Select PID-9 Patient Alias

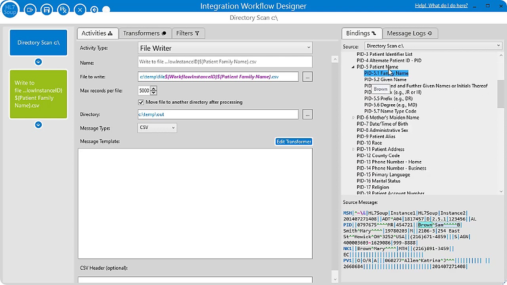(x=376, y=137)
